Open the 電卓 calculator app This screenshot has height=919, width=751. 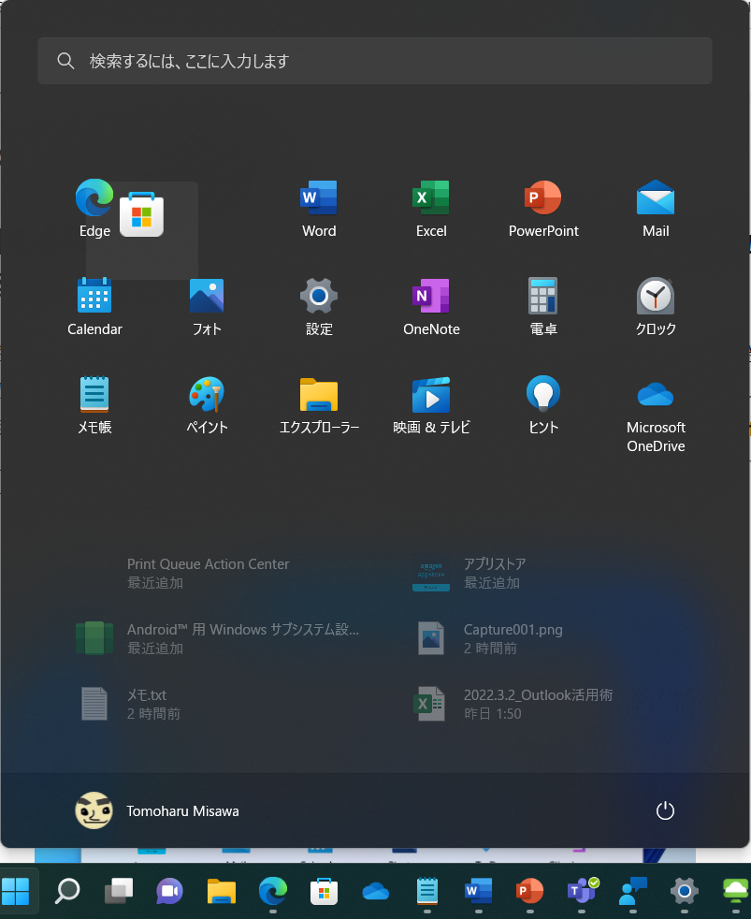pos(543,307)
